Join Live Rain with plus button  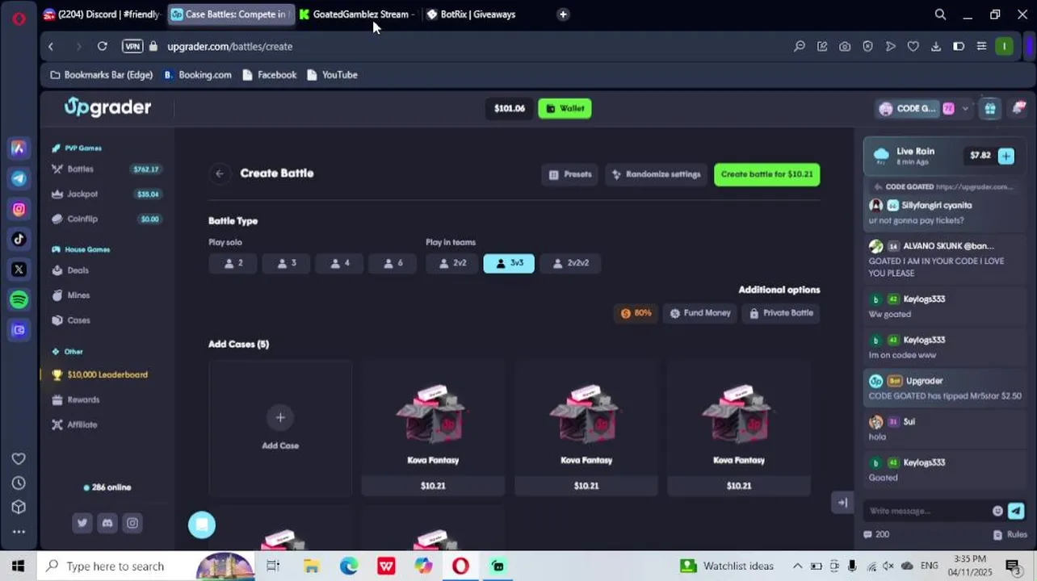pos(1006,156)
